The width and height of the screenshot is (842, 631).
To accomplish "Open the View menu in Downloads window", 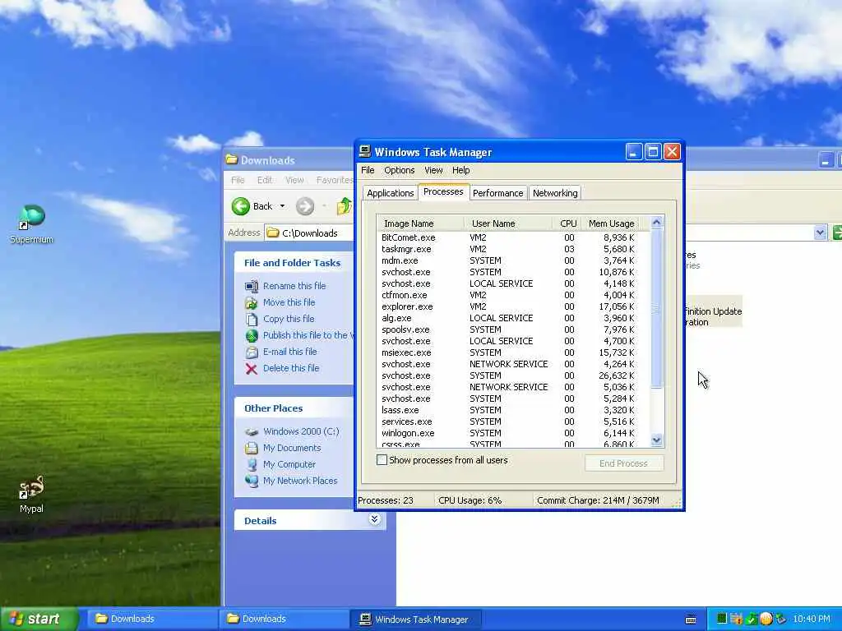I will click(x=294, y=180).
